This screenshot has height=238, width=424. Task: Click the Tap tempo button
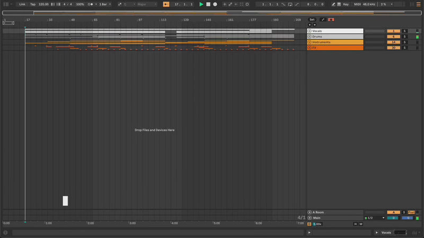tap(32, 4)
